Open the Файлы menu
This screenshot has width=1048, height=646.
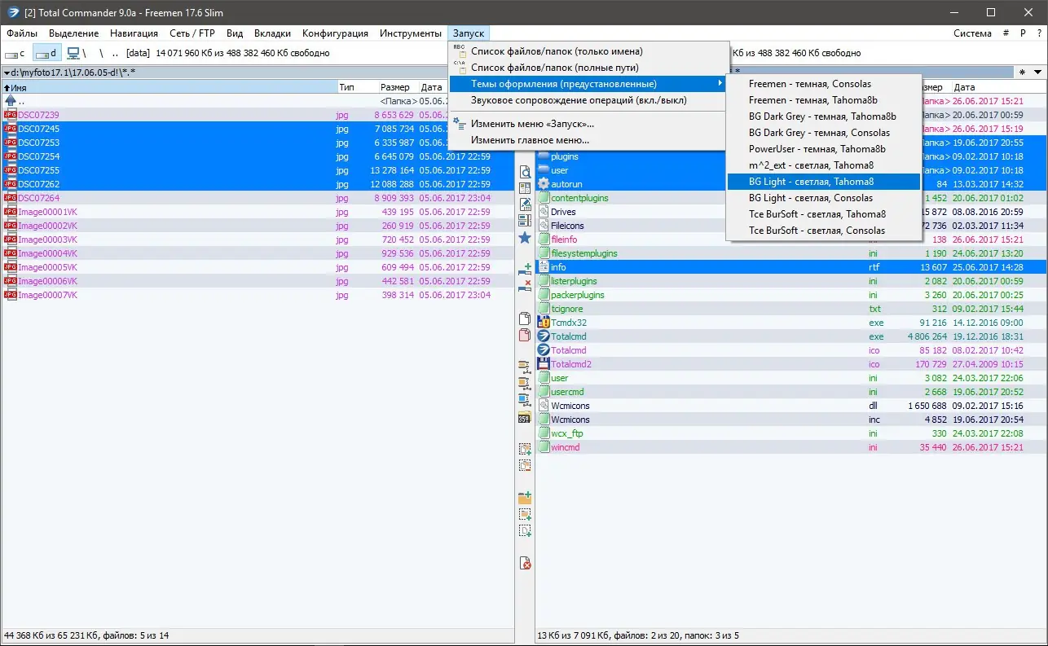coord(22,33)
